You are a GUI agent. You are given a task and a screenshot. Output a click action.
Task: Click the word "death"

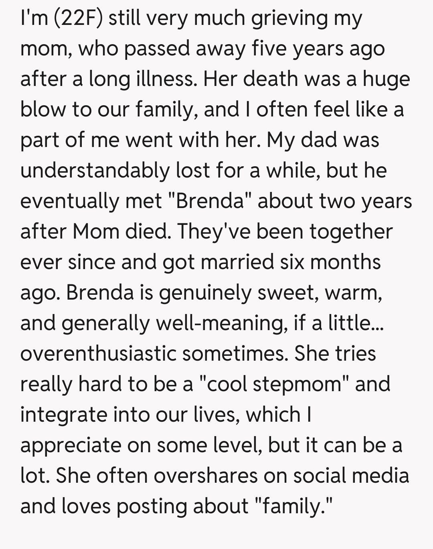point(270,79)
